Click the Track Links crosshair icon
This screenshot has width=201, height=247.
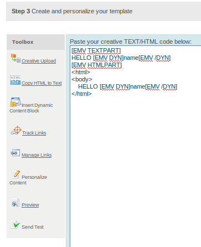pos(16,130)
